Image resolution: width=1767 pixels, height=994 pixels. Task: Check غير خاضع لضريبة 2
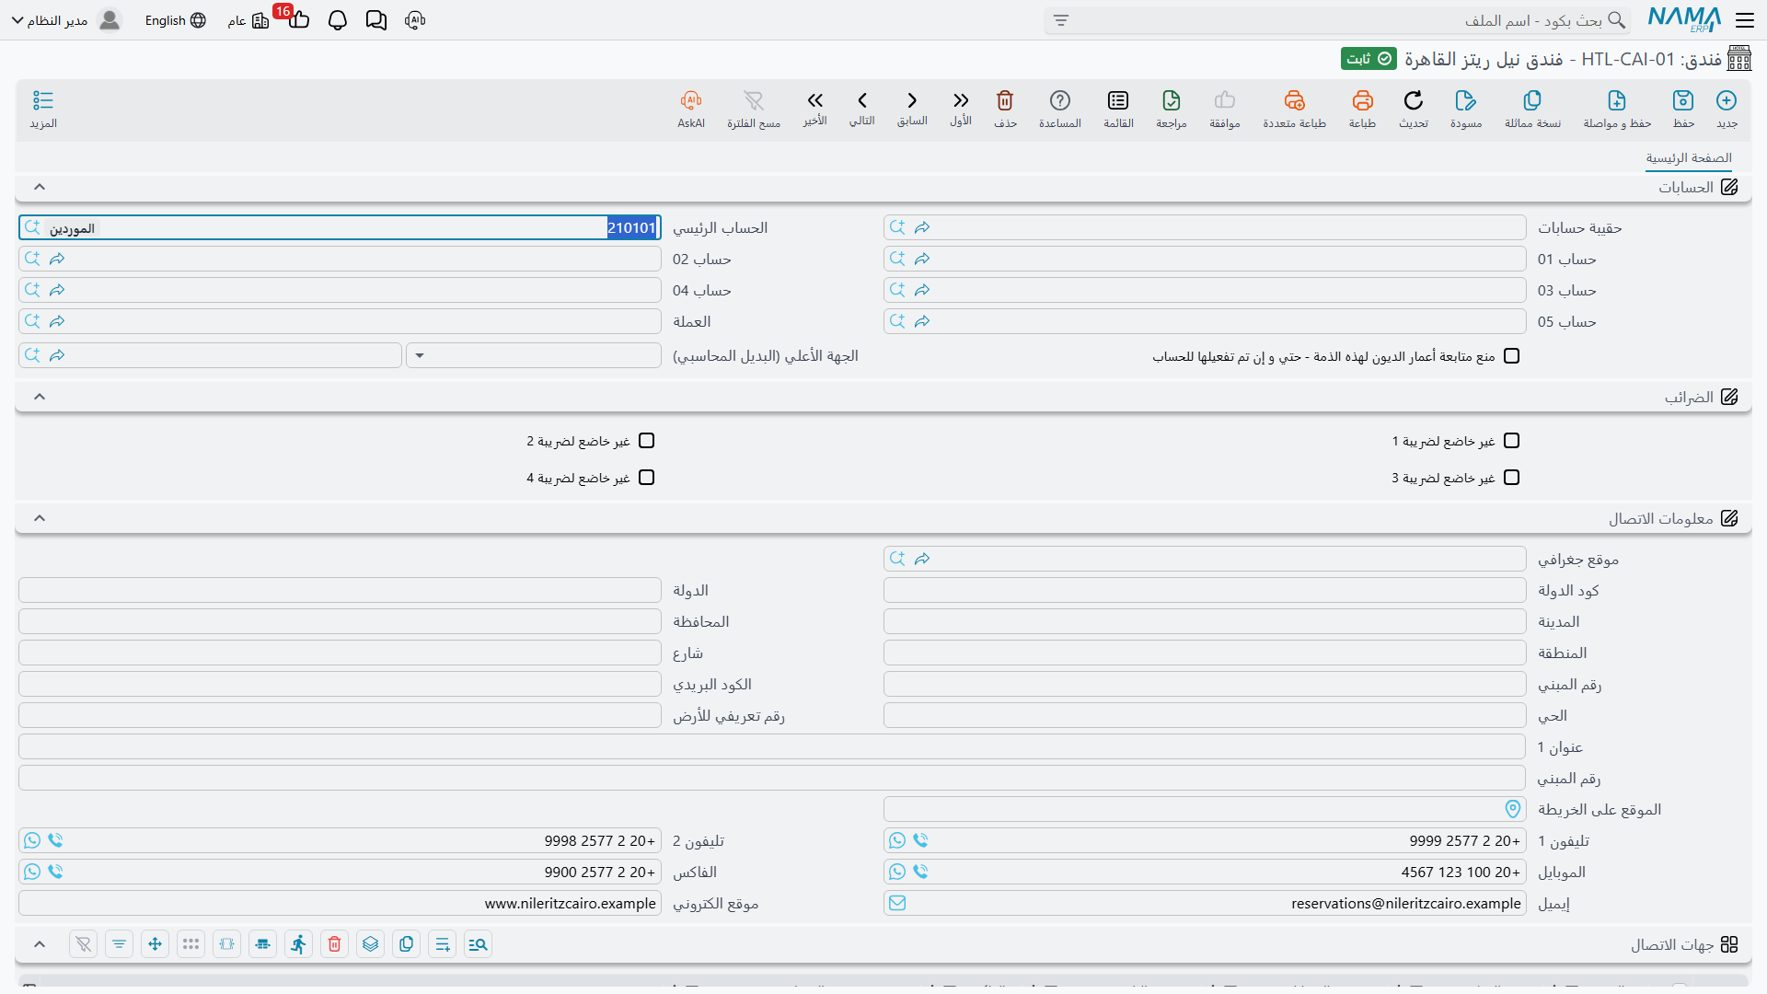click(x=646, y=441)
